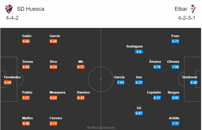The image size is (202, 130).
Task: Click Huesca's 4-4-2 formation label
Action: coord(12,18)
